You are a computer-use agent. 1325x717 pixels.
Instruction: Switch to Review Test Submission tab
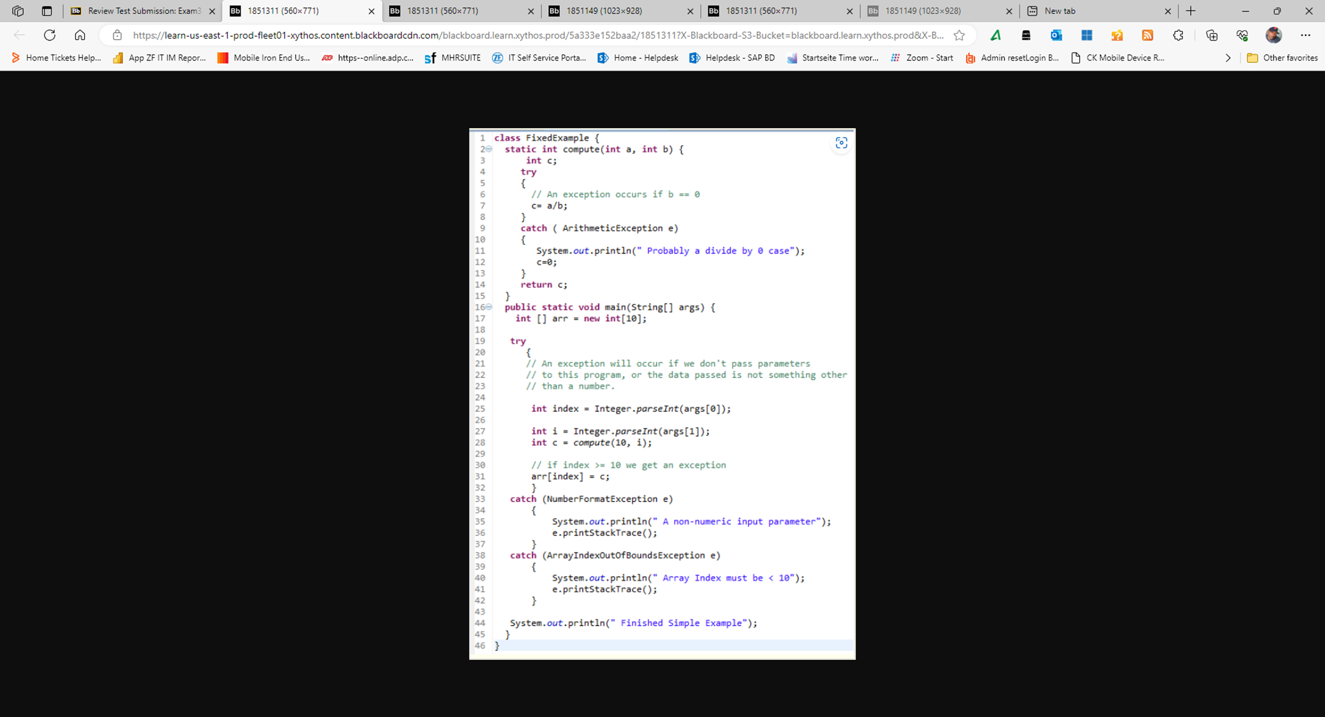coord(143,11)
